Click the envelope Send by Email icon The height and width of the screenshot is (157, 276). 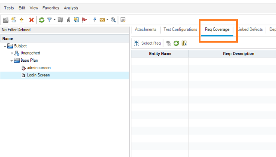(102, 20)
